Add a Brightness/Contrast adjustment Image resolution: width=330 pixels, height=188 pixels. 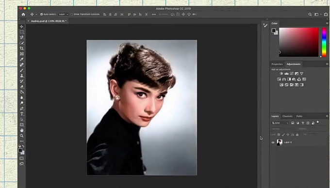(281, 74)
